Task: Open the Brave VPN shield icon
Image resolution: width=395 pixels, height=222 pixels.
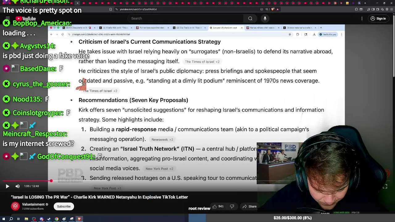Action: coord(387,9)
